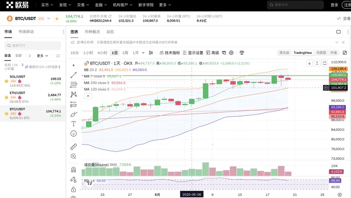Image resolution: width=351 pixels, height=198 pixels.
Task: Select the ruler measure tool
Action: [73, 147]
